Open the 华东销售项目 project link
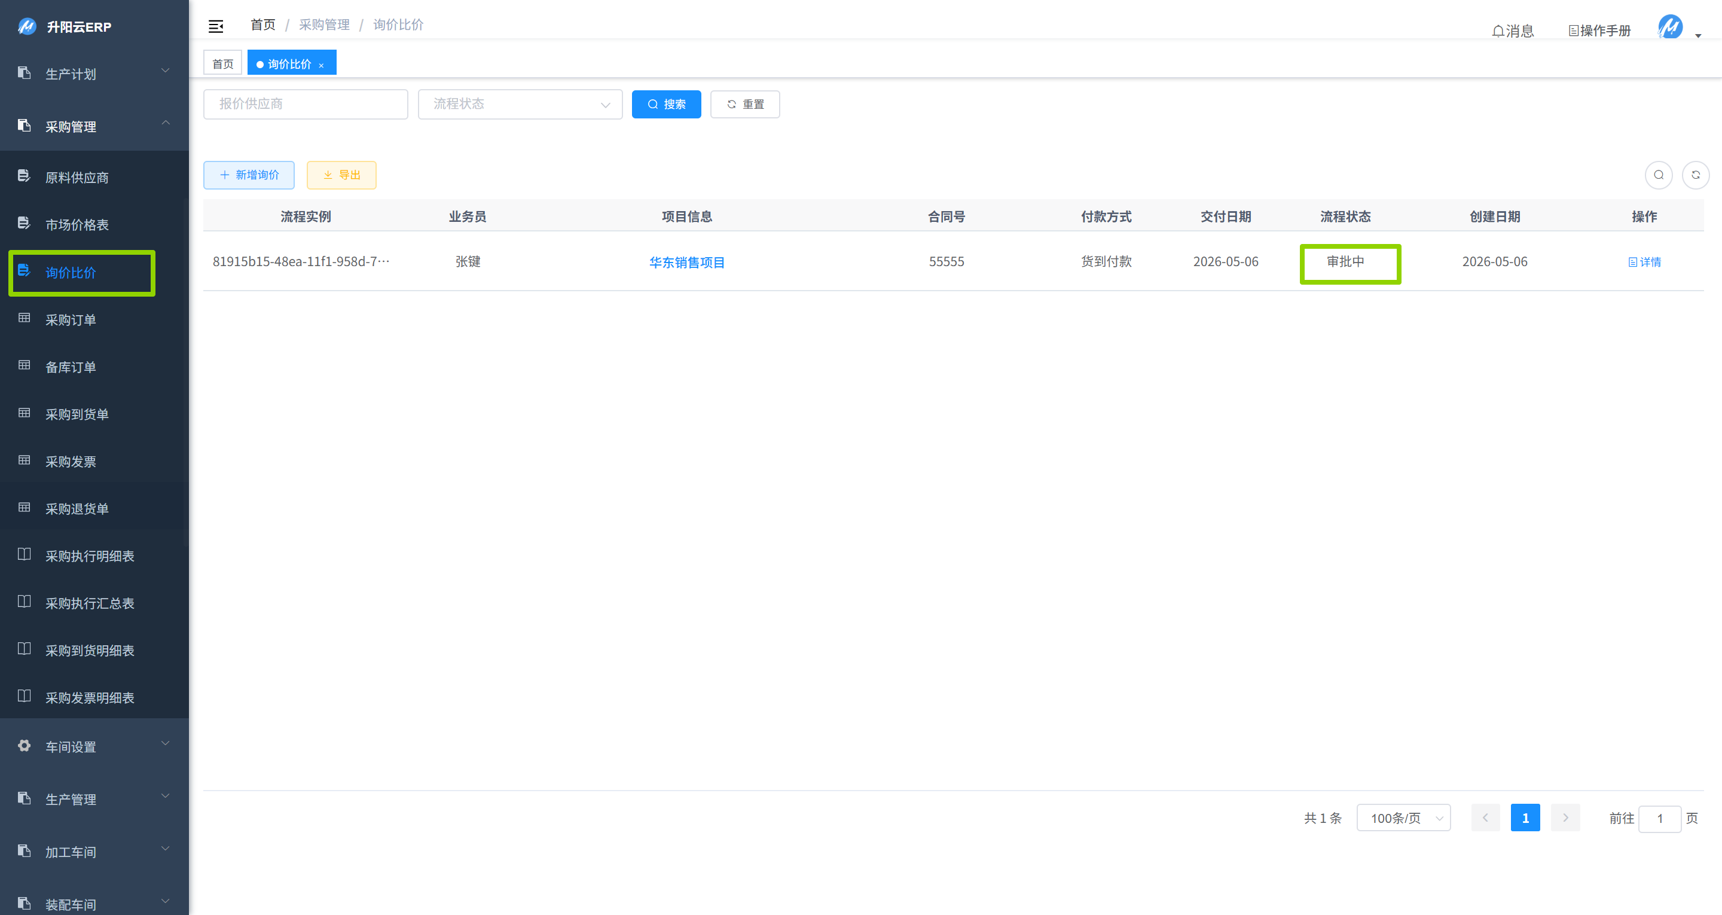Viewport: 1722px width, 915px height. click(686, 262)
